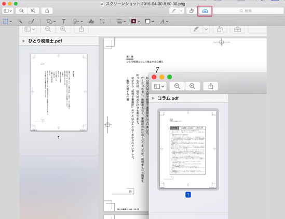Expand the ひとり税理士.pdf disclosure triangle
The width and height of the screenshot is (285, 219).
click(x=24, y=41)
